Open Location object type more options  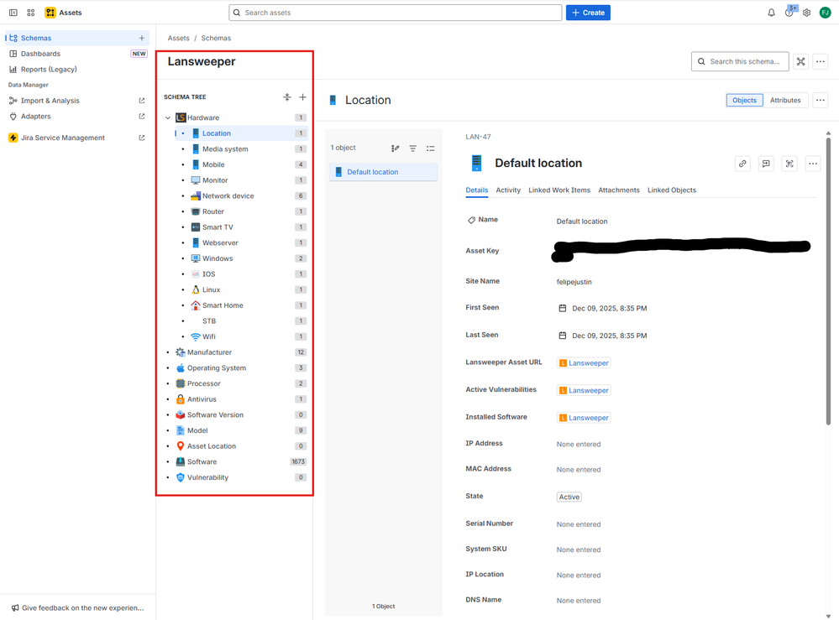[821, 100]
